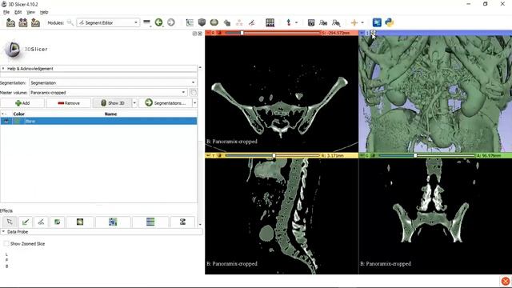This screenshot has width=512, height=288.
Task: Select the Bone segment row
Action: (98, 121)
